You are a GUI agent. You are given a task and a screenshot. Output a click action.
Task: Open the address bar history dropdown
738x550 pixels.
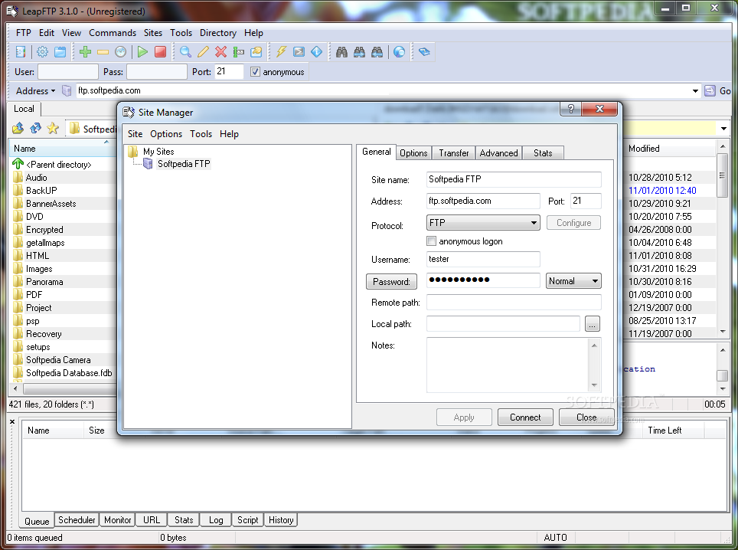pyautogui.click(x=695, y=91)
